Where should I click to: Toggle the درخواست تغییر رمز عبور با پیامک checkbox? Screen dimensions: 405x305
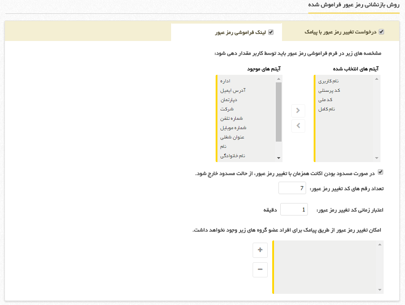point(381,32)
